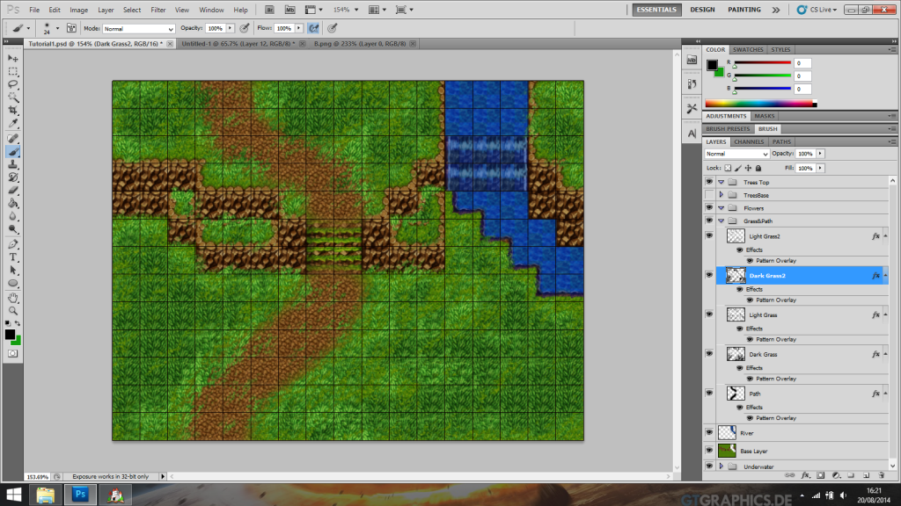Image resolution: width=901 pixels, height=506 pixels.
Task: Expand the TreesBase group
Action: (722, 195)
